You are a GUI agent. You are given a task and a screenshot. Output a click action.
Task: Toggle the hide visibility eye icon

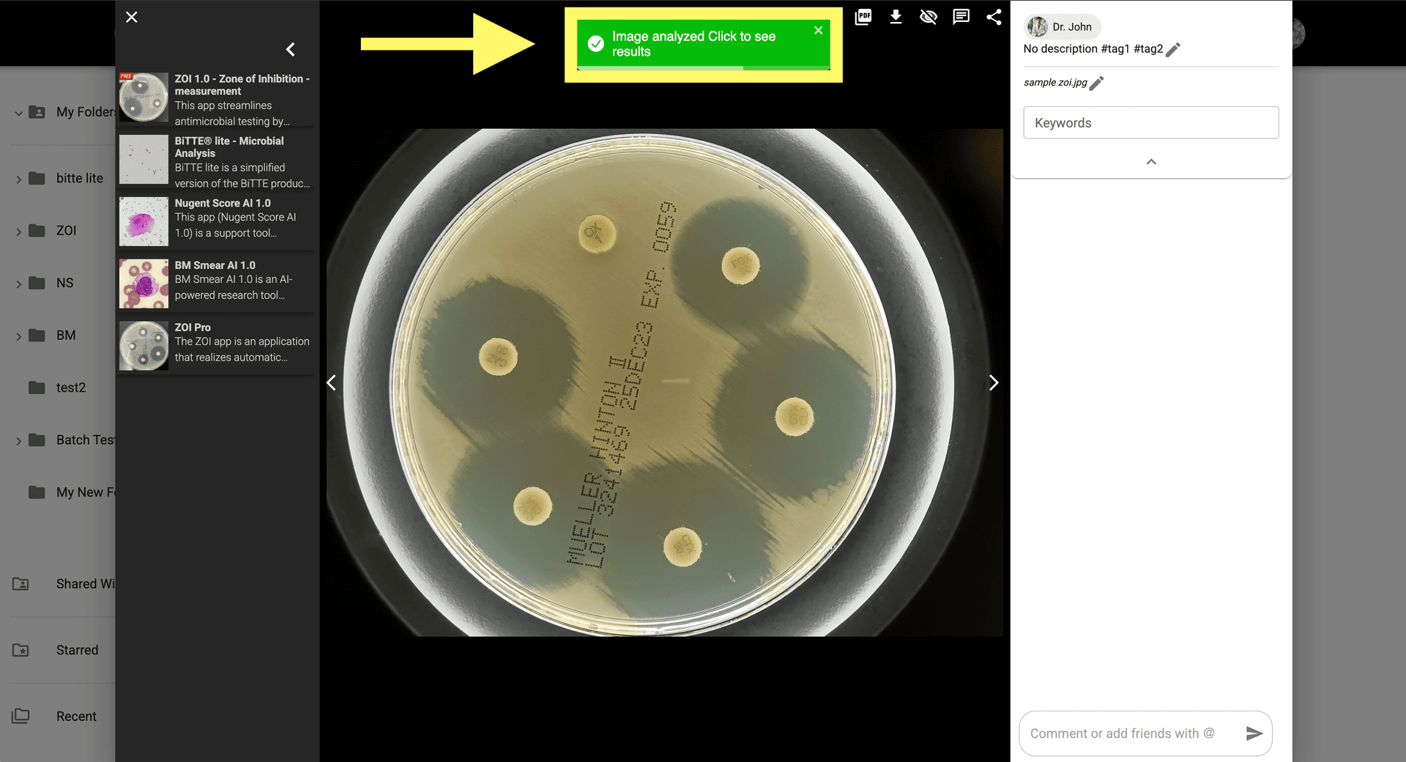pyautogui.click(x=928, y=17)
